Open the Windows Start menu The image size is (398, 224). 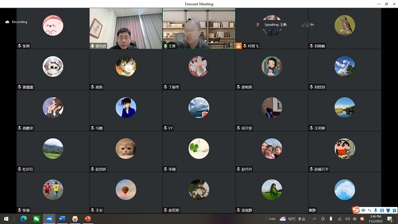coord(6,219)
